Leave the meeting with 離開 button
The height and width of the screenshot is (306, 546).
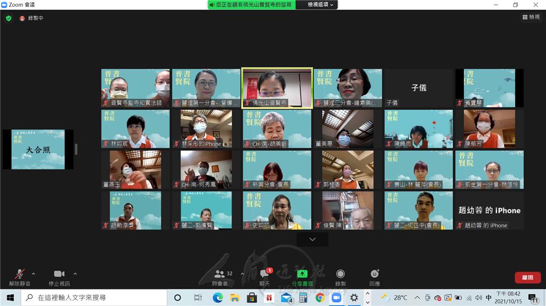pos(527,277)
